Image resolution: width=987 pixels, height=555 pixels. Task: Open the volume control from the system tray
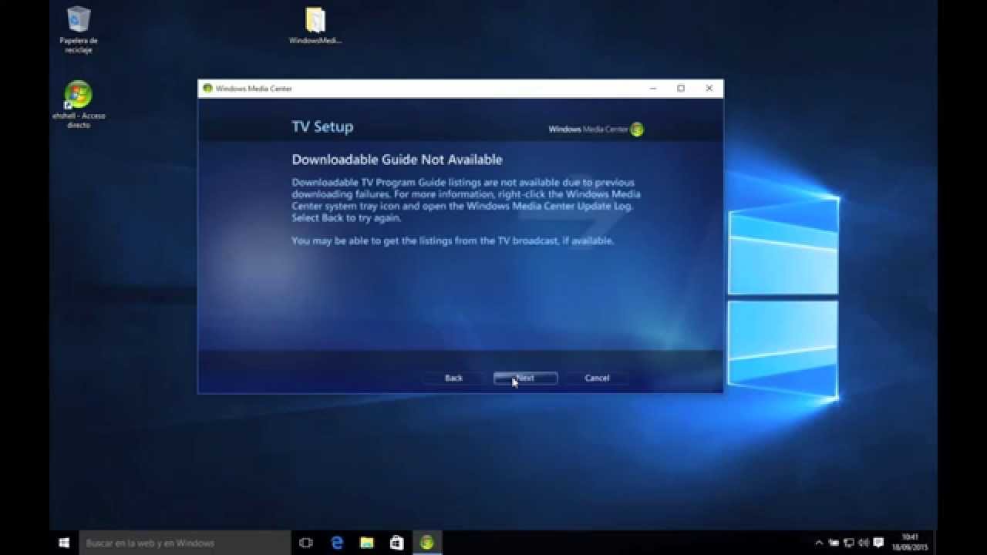[863, 543]
